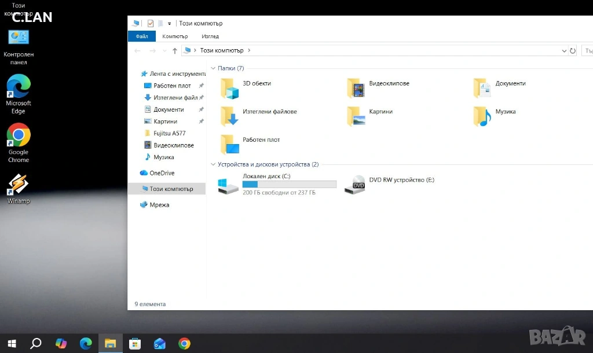Select OneDrive in the left sidebar

point(162,173)
